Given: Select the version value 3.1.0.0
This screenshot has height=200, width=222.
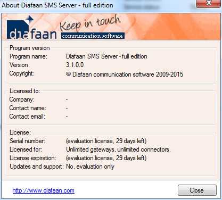Looking at the screenshot, I should point(75,65).
